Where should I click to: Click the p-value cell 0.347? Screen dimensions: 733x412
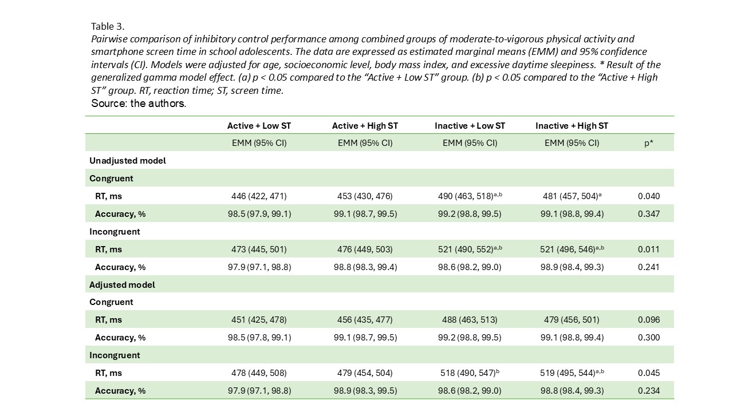649,214
